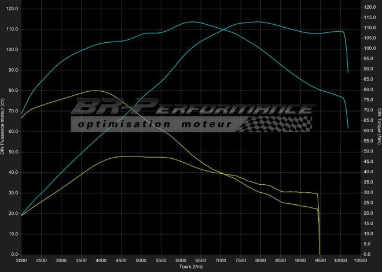This screenshot has width=382, height=272.
Task: Select the 'Tours (t/m)' axis title
Action: 190,267
